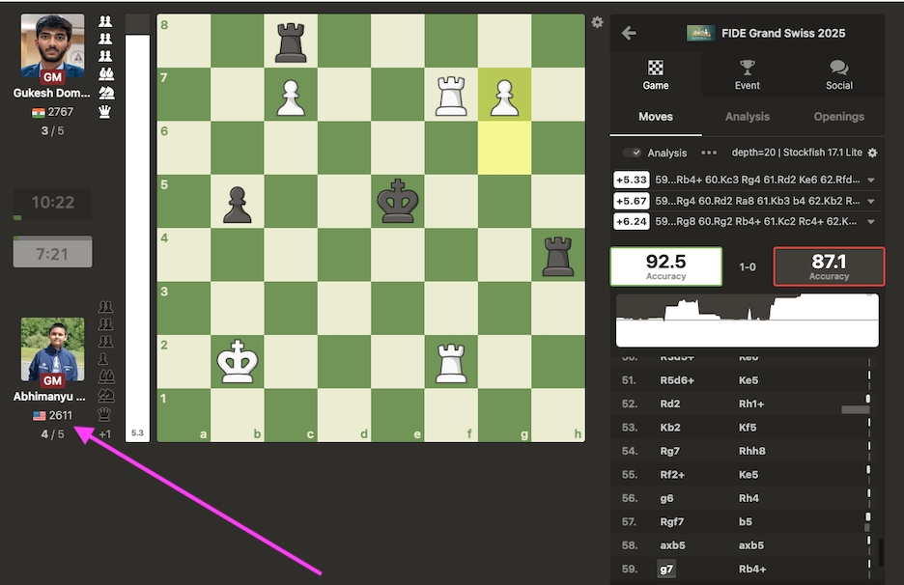
Task: Click the evaluation graph under accuracy scores
Action: point(747,320)
